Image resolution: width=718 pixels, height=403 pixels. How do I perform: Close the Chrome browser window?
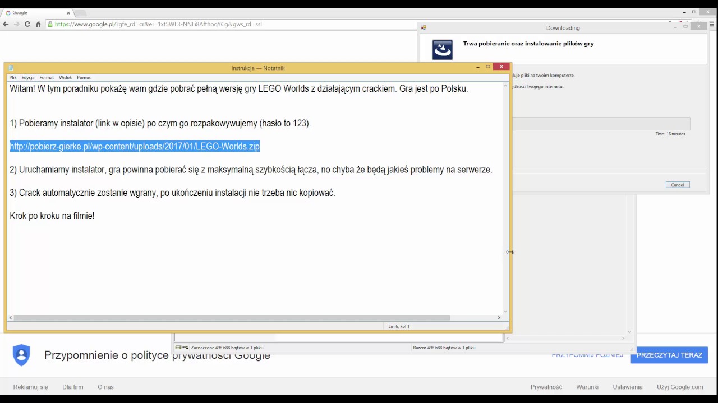tap(708, 12)
